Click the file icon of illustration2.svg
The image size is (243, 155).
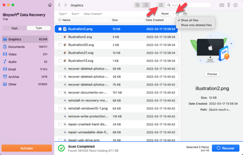pos(65,37)
